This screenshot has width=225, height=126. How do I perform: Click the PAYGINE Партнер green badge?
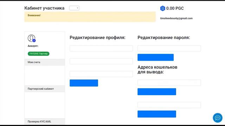coord(38,54)
